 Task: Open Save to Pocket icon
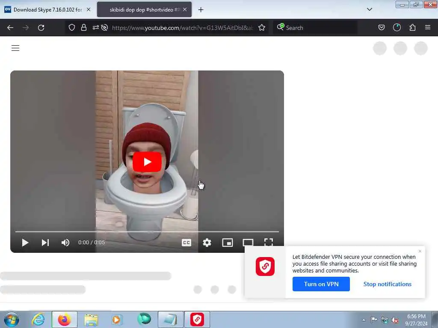tap(381, 27)
